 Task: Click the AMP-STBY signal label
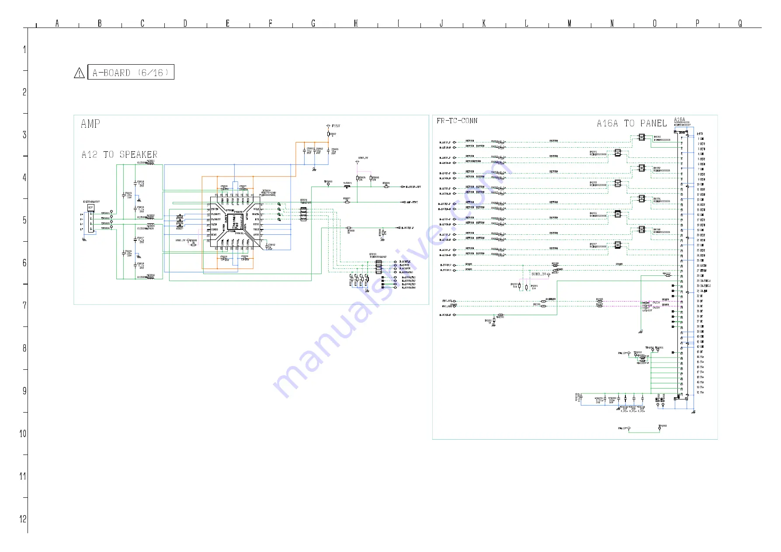point(412,202)
